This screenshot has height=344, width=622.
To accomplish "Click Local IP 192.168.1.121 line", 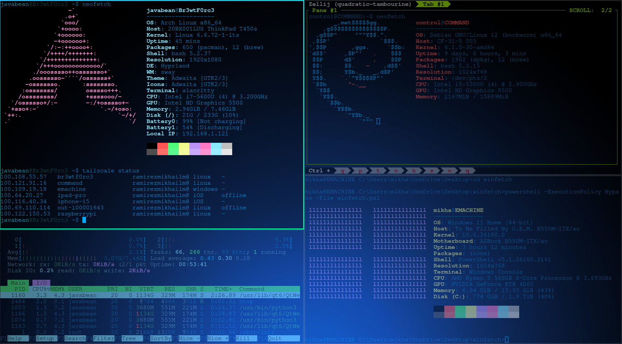I will coord(187,133).
